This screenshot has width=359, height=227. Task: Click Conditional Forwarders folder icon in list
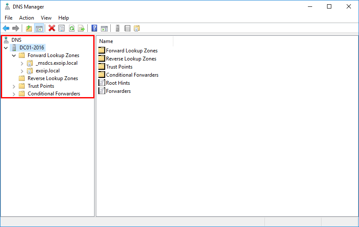(102, 75)
